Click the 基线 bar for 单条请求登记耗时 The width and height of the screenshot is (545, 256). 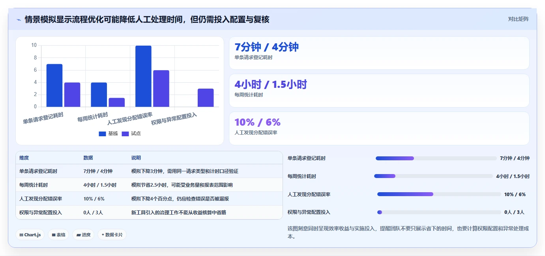54,85
